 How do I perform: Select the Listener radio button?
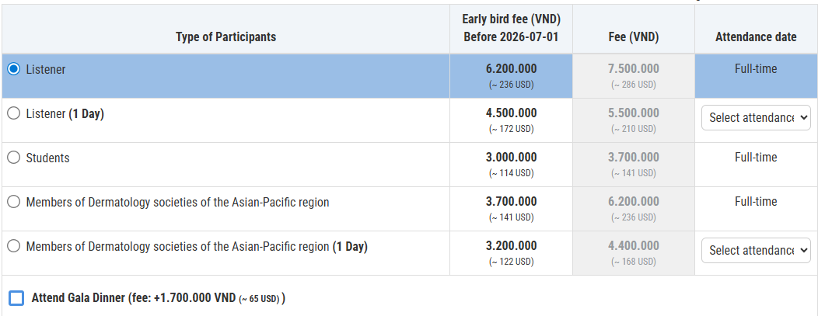pyautogui.click(x=13, y=69)
